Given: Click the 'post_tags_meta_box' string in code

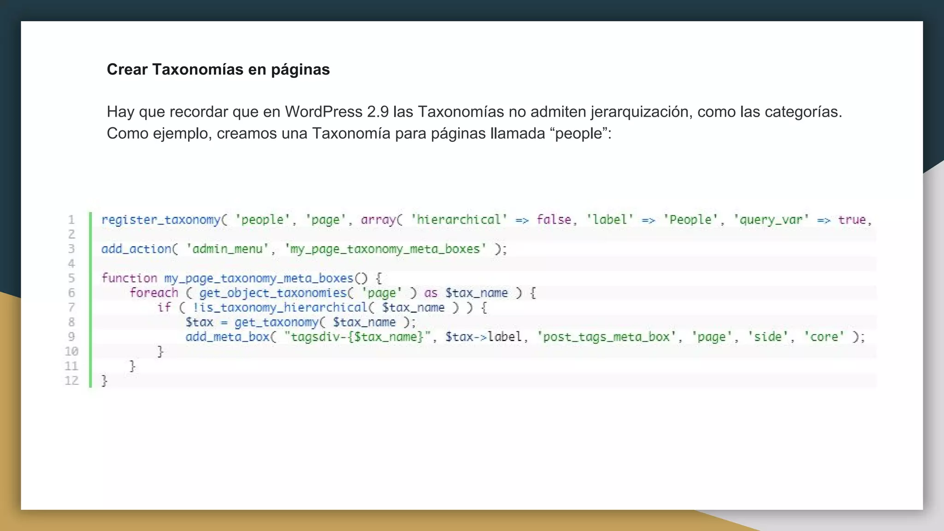Looking at the screenshot, I should 607,337.
